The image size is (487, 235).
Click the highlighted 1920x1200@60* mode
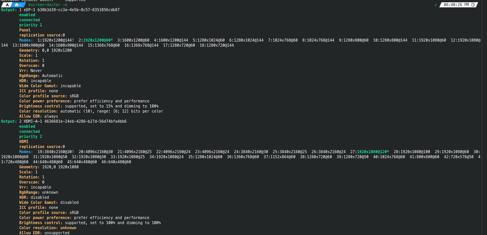(x=98, y=40)
